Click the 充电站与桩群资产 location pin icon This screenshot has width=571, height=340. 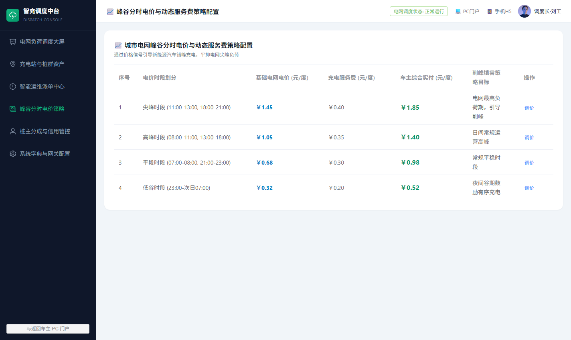(x=13, y=64)
